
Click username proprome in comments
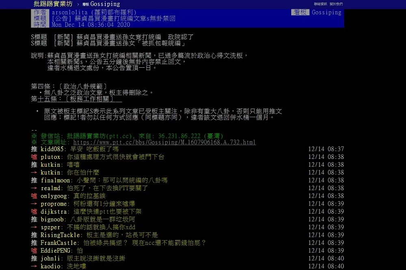pos(54,204)
